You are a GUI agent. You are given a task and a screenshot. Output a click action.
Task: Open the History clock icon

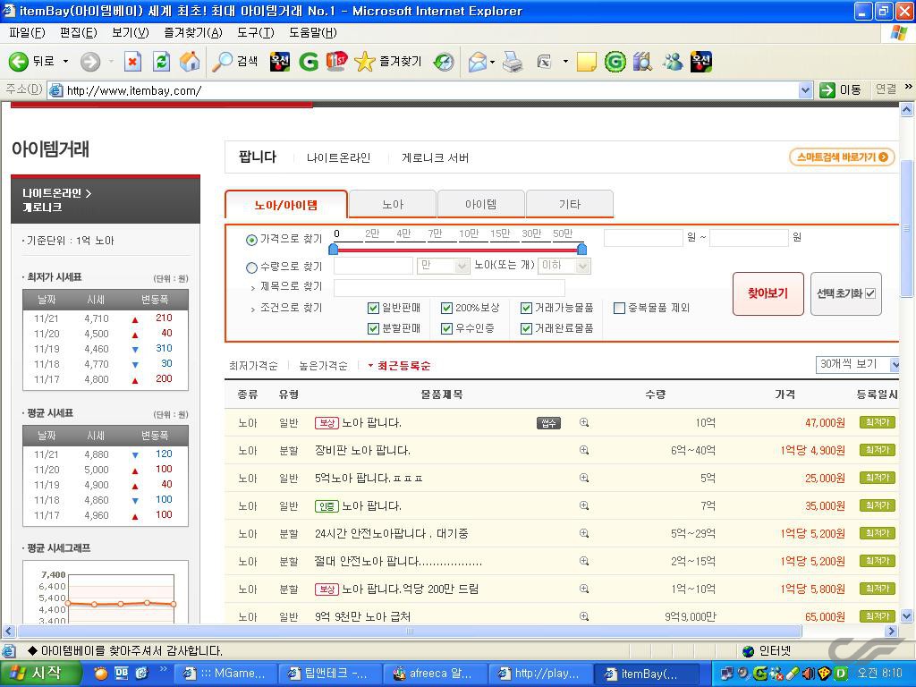[444, 62]
